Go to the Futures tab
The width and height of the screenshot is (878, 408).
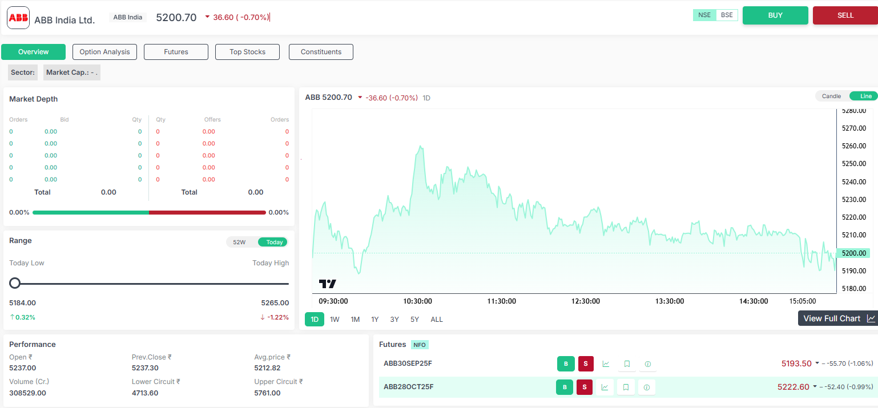pos(176,52)
